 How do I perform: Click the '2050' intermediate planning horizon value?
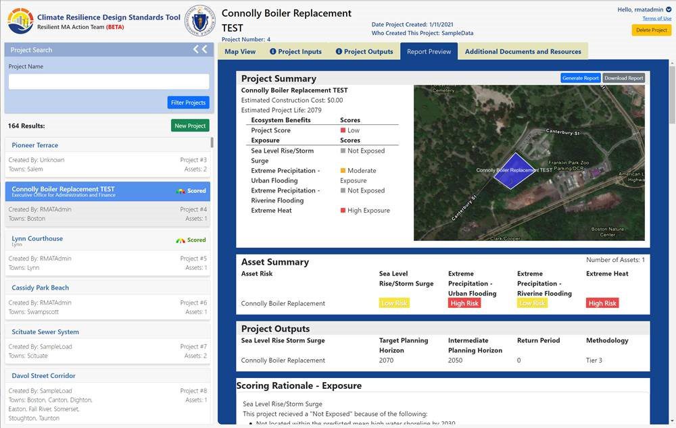coord(455,360)
